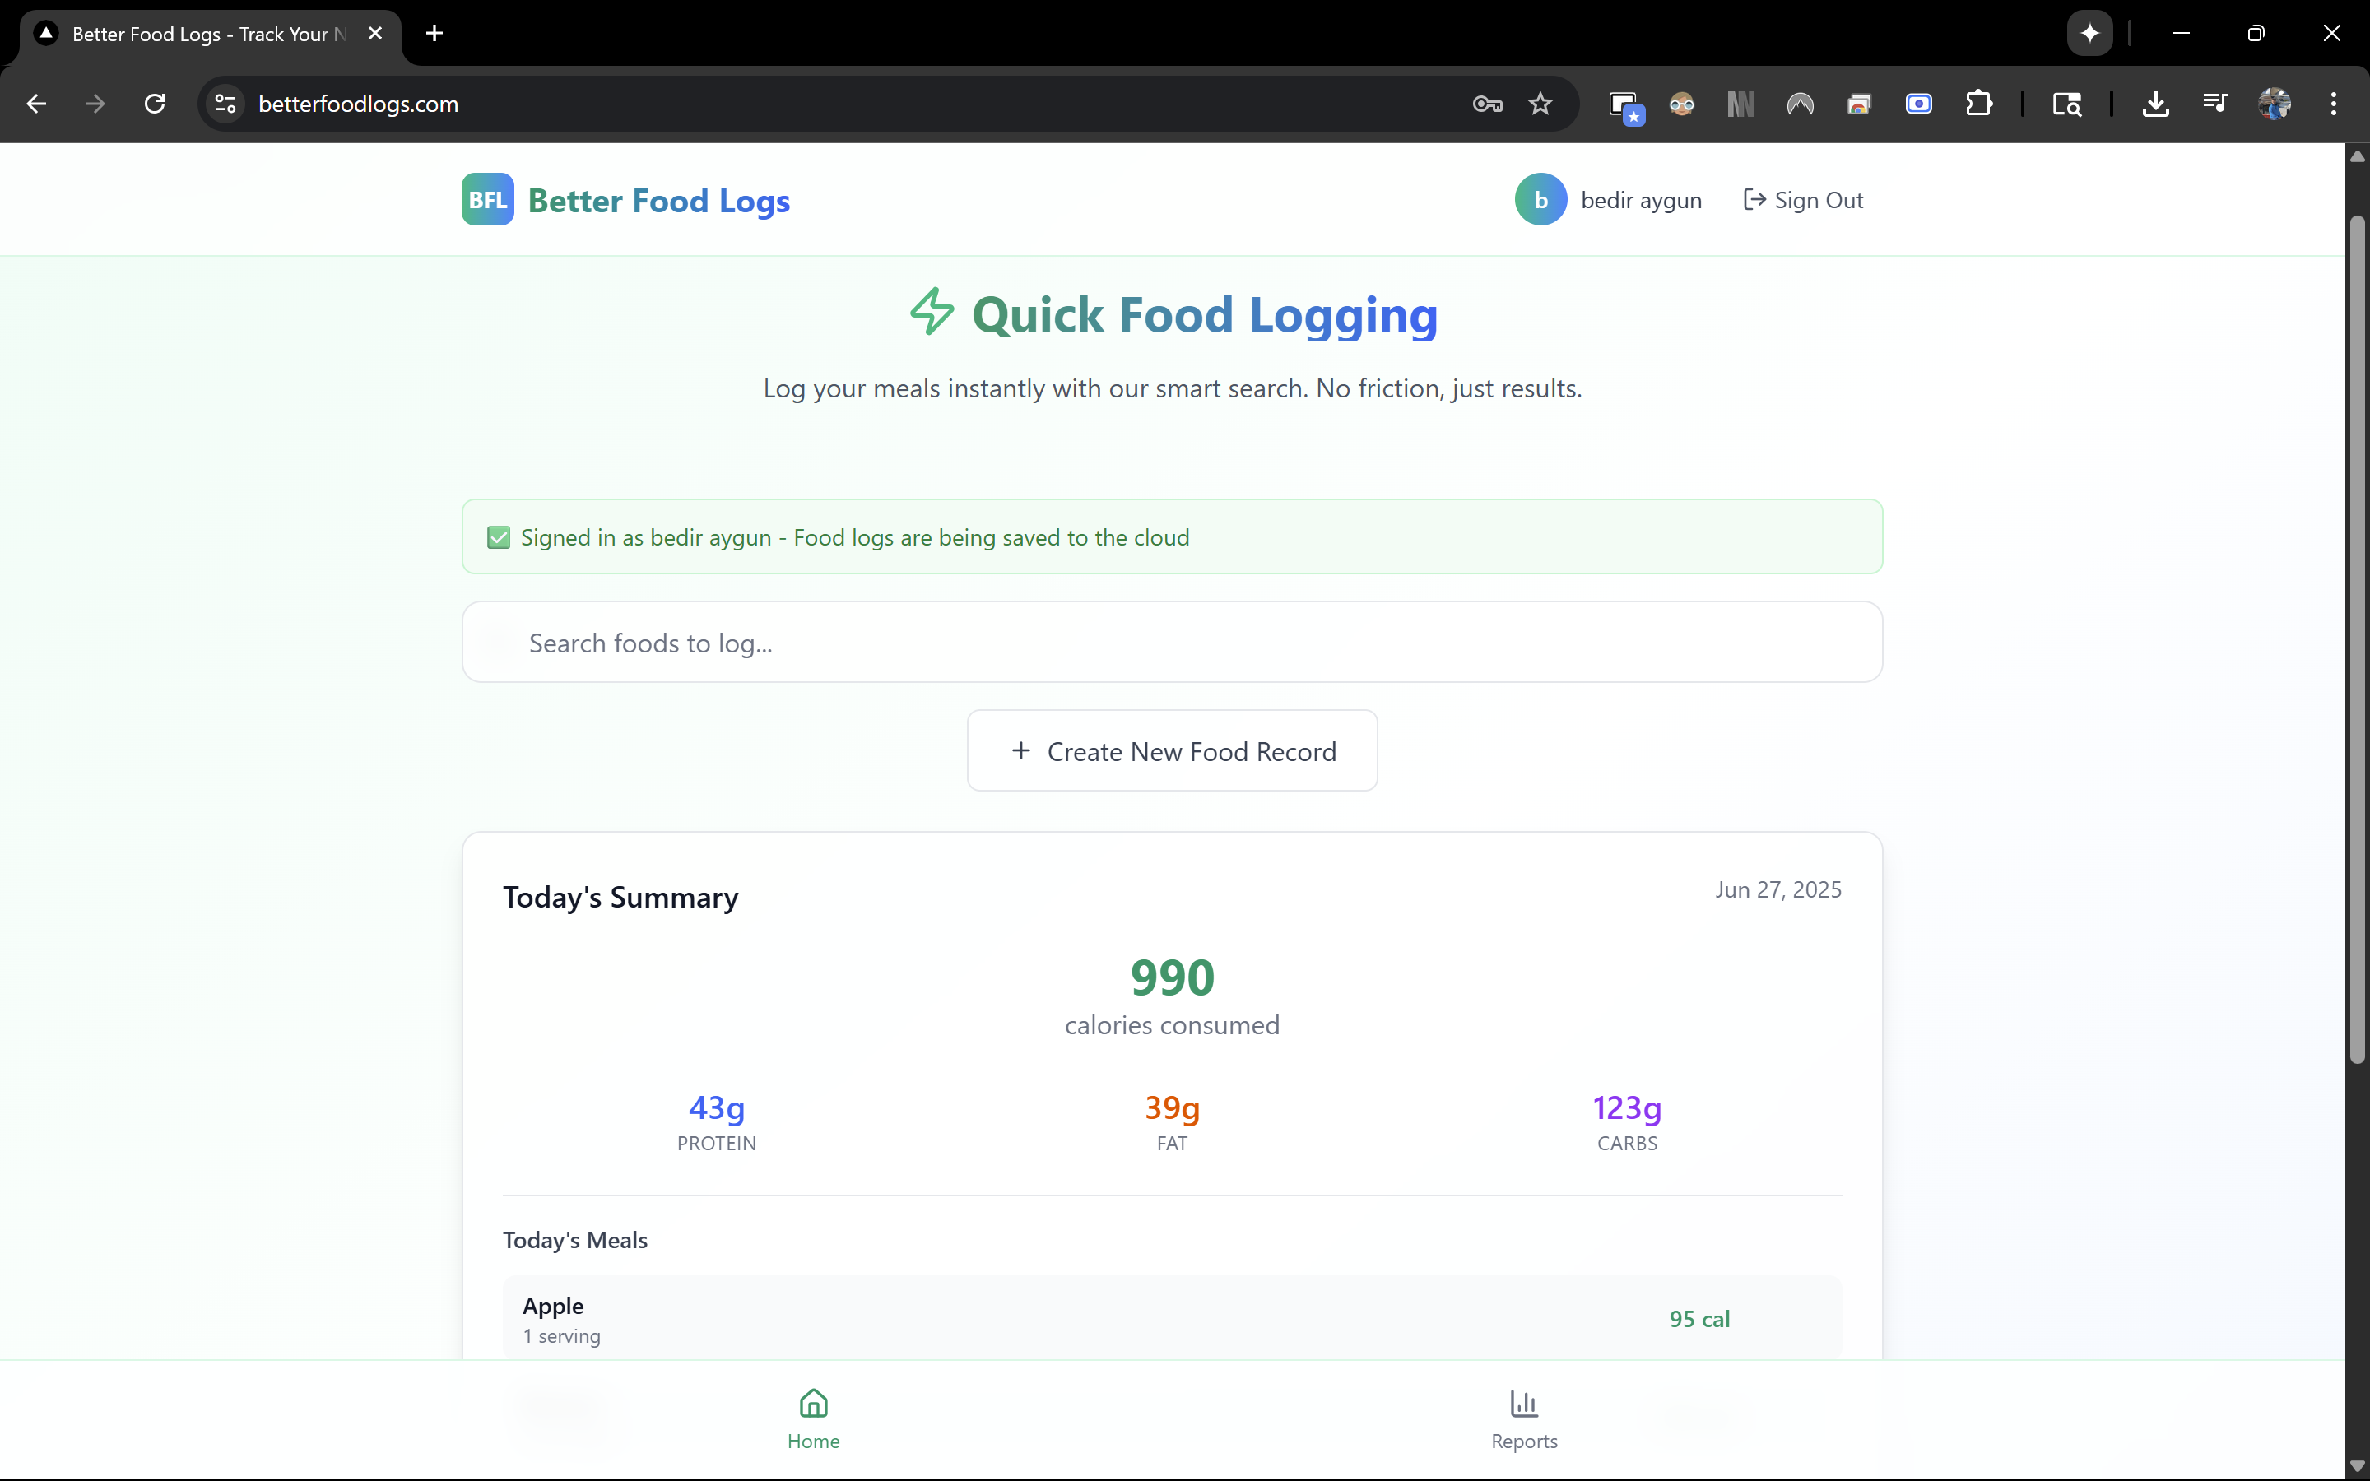Click the bedir aygun profile avatar
Image resolution: width=2370 pixels, height=1481 pixels.
coord(1540,199)
